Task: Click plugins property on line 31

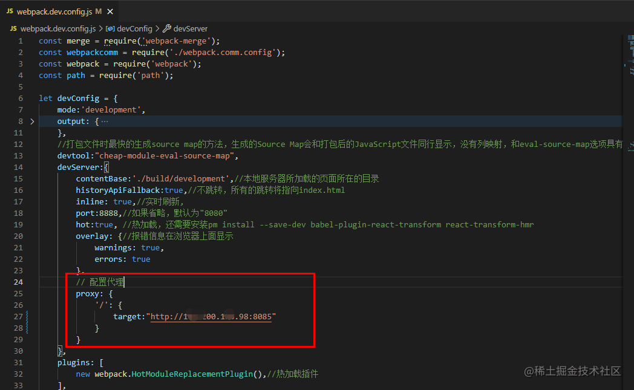Action: [x=73, y=363]
